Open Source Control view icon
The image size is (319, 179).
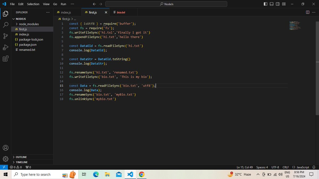click(x=6, y=36)
